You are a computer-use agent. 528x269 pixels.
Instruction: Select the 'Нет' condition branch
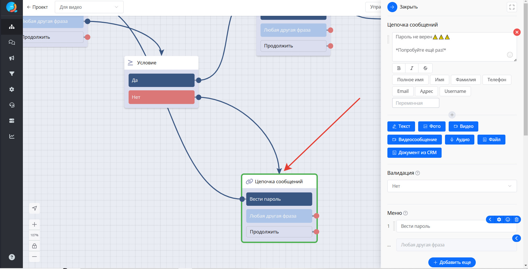click(161, 97)
